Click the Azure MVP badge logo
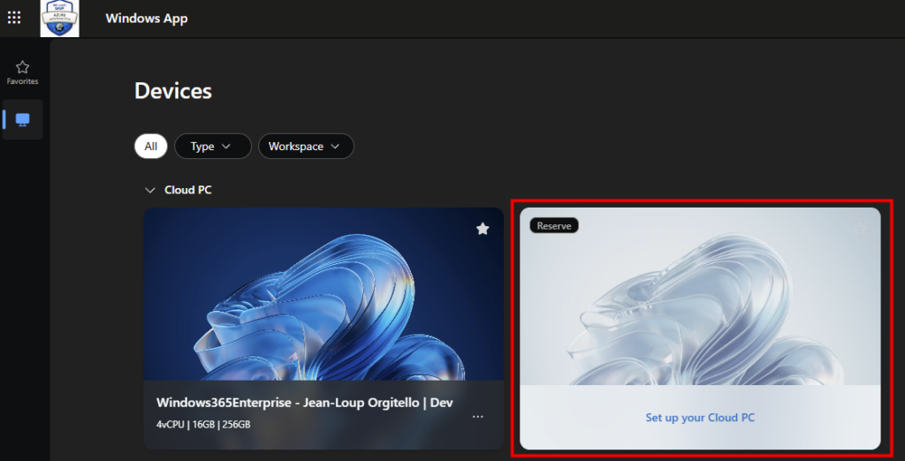Viewport: 905px width, 461px height. click(60, 19)
